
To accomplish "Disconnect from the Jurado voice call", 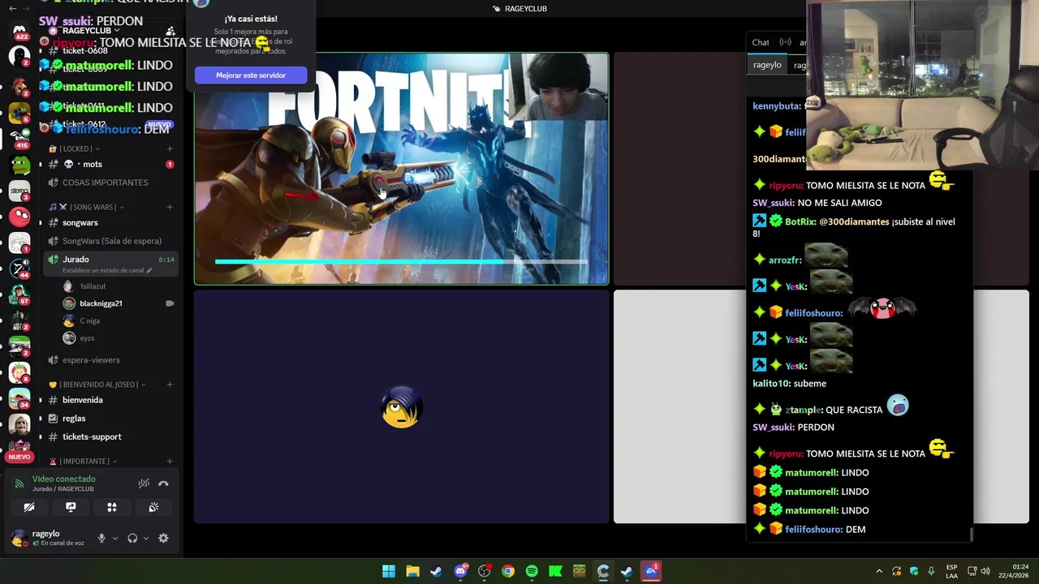I will [x=163, y=483].
